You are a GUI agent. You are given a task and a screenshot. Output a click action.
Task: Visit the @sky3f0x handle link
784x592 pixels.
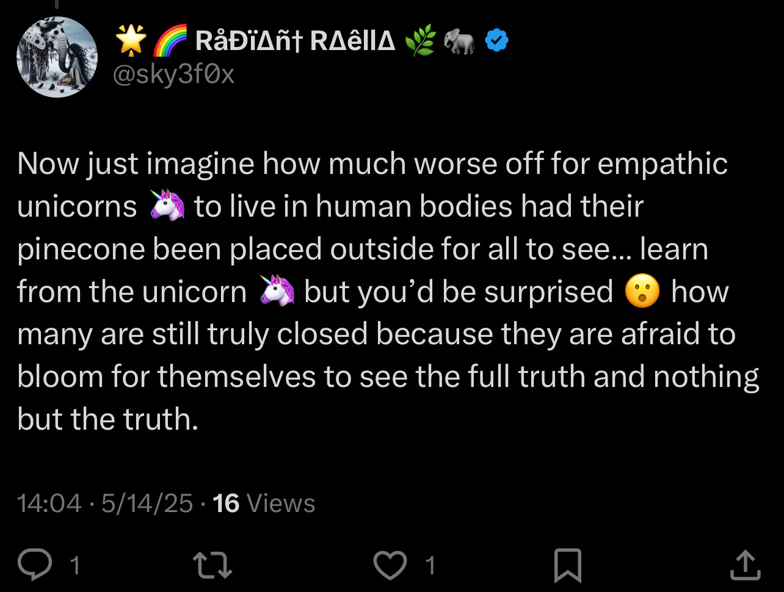pos(174,74)
